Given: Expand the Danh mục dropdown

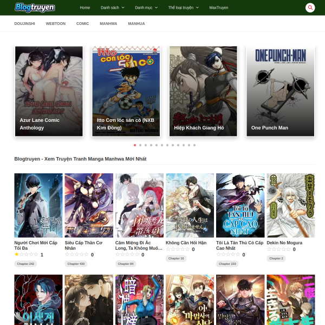Looking at the screenshot, I should tap(146, 8).
